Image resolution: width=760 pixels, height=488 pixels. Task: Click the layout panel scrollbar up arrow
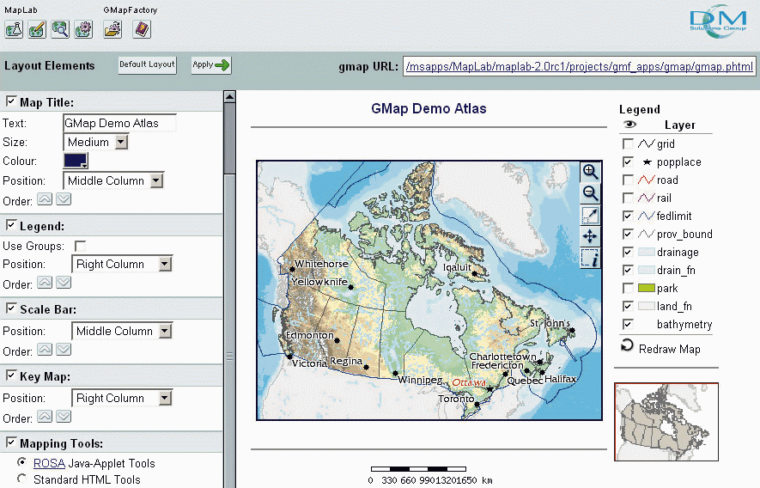click(x=230, y=96)
